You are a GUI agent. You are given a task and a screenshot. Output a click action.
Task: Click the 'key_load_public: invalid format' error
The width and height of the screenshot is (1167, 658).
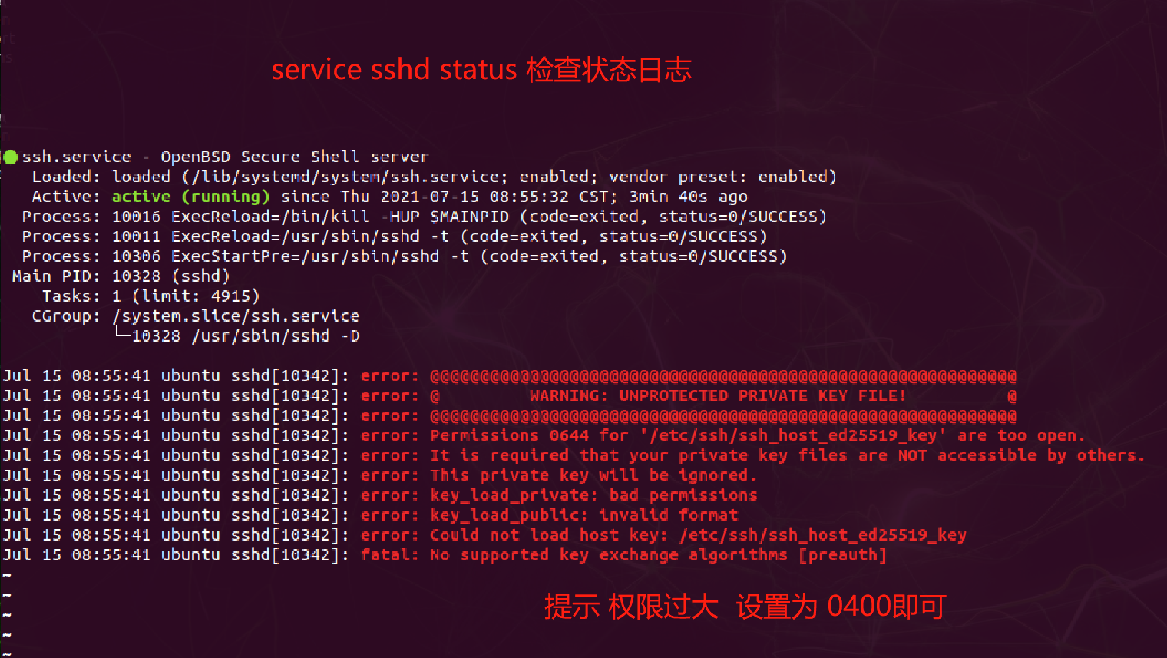coord(583,516)
